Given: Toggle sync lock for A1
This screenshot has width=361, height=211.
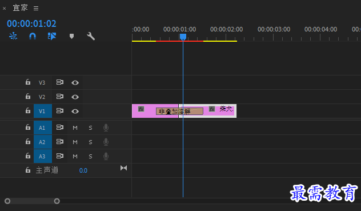Looking at the screenshot, I should tap(60, 128).
